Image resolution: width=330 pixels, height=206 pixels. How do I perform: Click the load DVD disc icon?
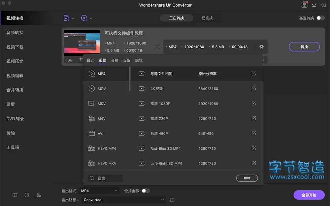(84, 18)
